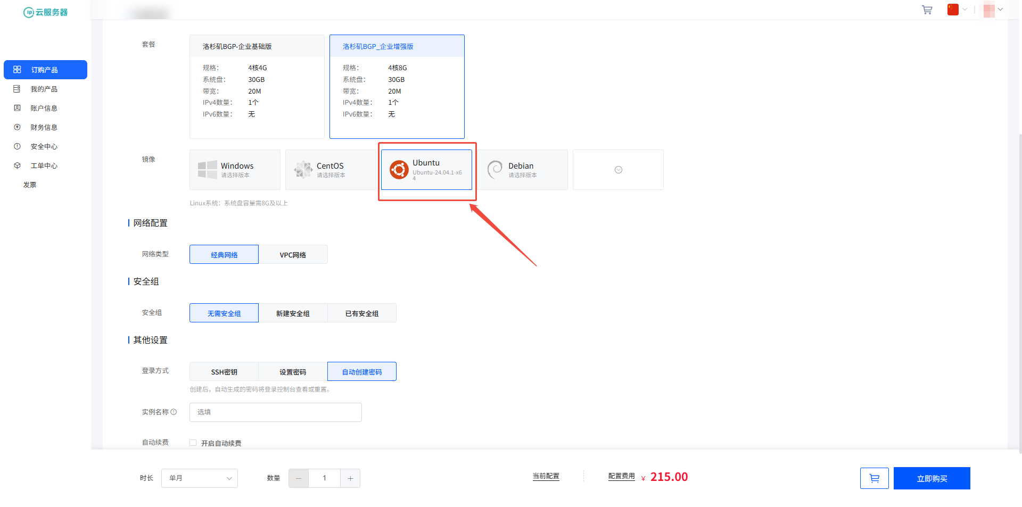
Task: Add to cart using bottom cart icon
Action: coord(874,478)
